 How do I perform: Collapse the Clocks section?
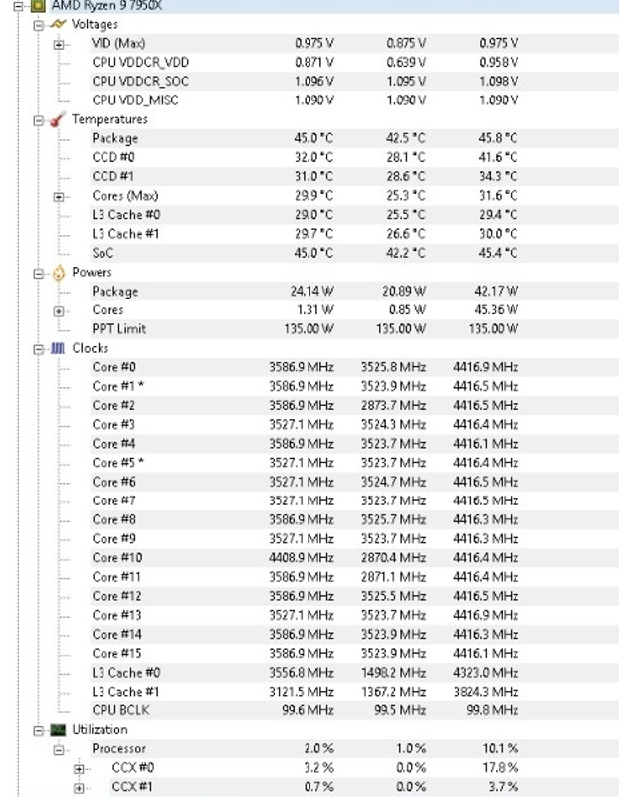pos(41,349)
